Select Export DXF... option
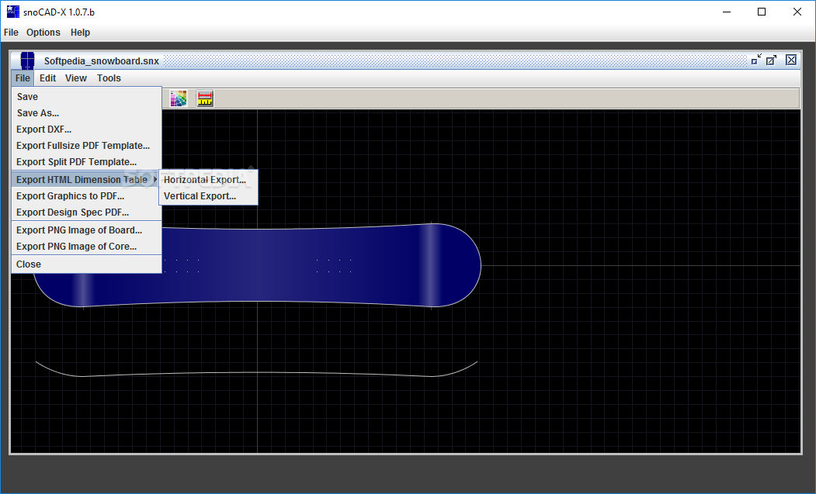This screenshot has width=816, height=494. pos(86,130)
